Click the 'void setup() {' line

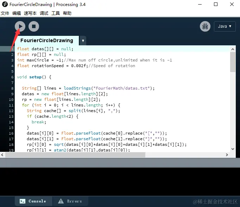tap(34, 77)
